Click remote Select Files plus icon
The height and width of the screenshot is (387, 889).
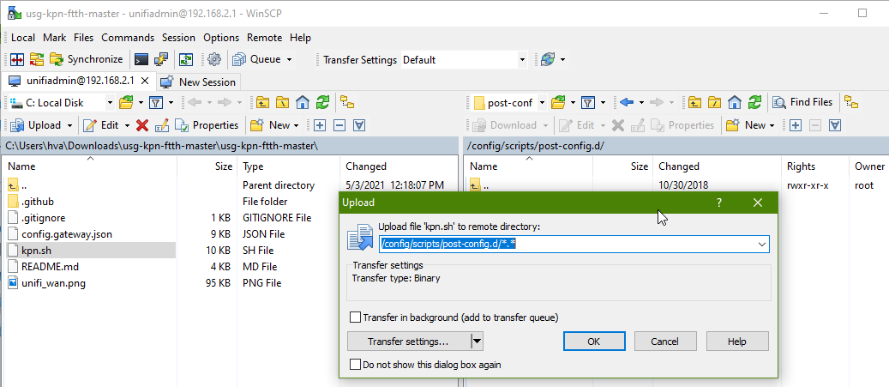(x=796, y=124)
